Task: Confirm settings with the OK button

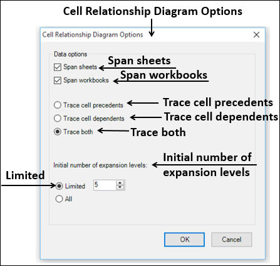Action: 184,240
